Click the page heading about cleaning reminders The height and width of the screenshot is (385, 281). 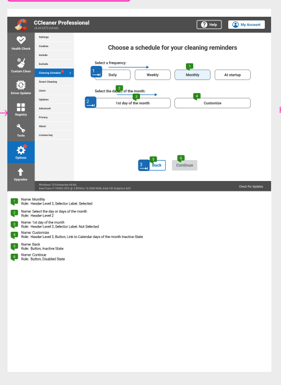[x=172, y=48]
